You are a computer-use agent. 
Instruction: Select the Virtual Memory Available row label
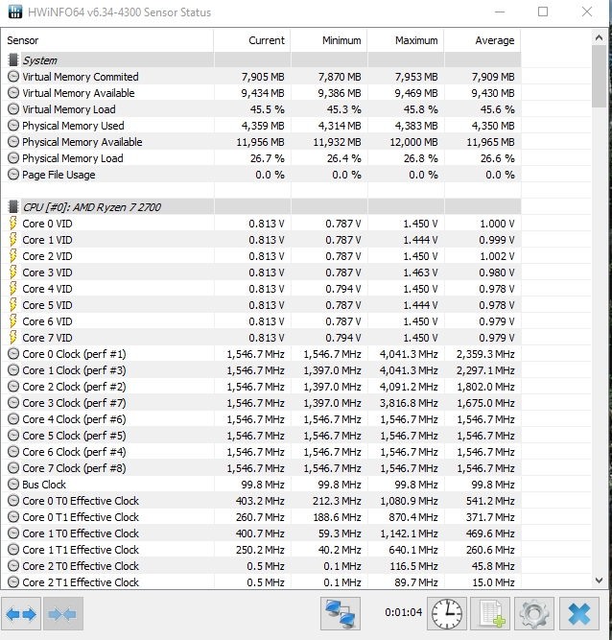pyautogui.click(x=79, y=93)
